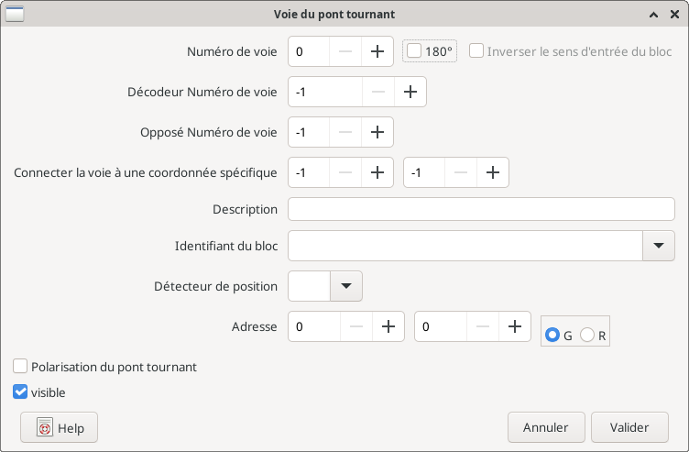Roll up the window with the title bar arrow
Image resolution: width=689 pixels, height=452 pixels.
[x=653, y=15]
